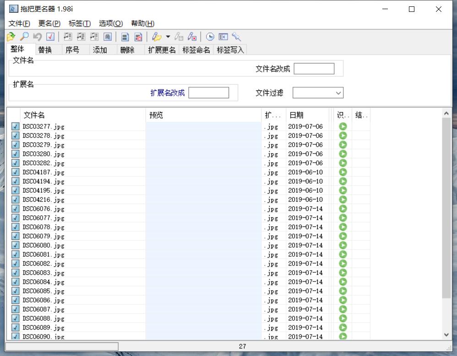Screen dimensions: 457x356
Task: Click the undo rename icon
Action: coord(38,37)
